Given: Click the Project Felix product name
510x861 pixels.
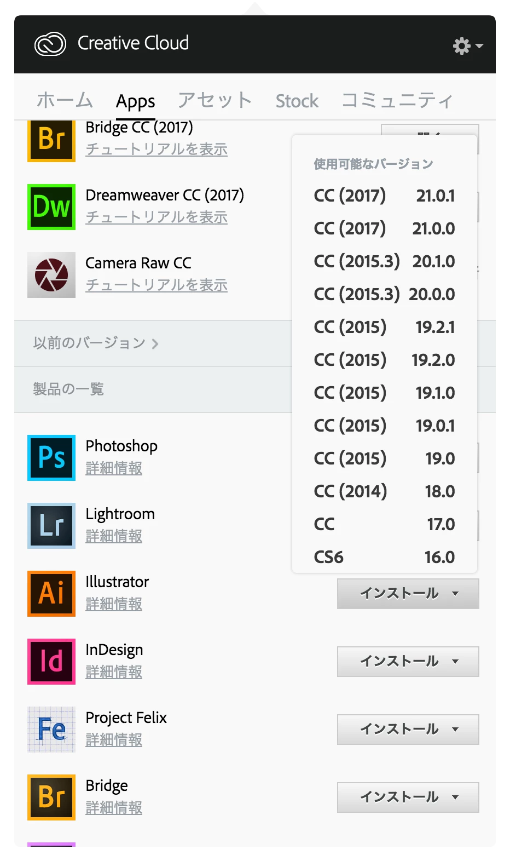Looking at the screenshot, I should coord(126,718).
